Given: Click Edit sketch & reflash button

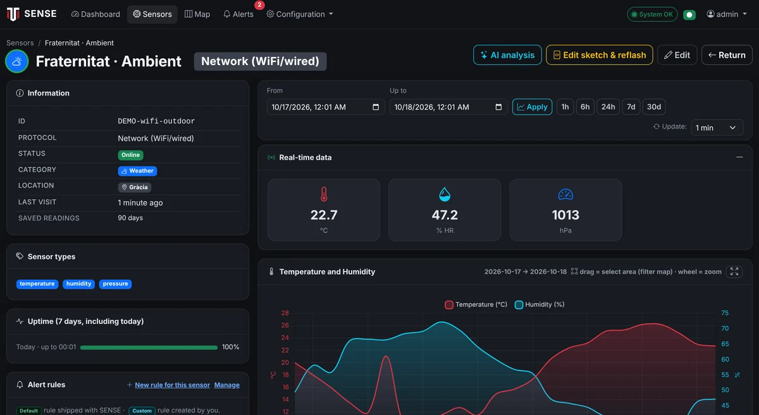Looking at the screenshot, I should pyautogui.click(x=600, y=55).
